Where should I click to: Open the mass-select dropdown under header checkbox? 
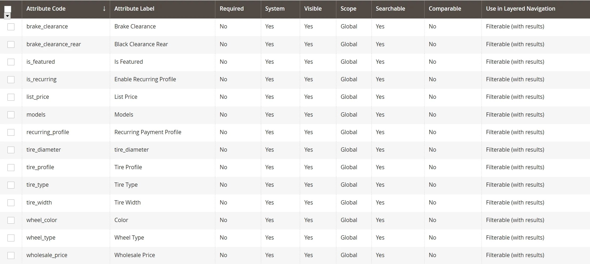pyautogui.click(x=7, y=16)
